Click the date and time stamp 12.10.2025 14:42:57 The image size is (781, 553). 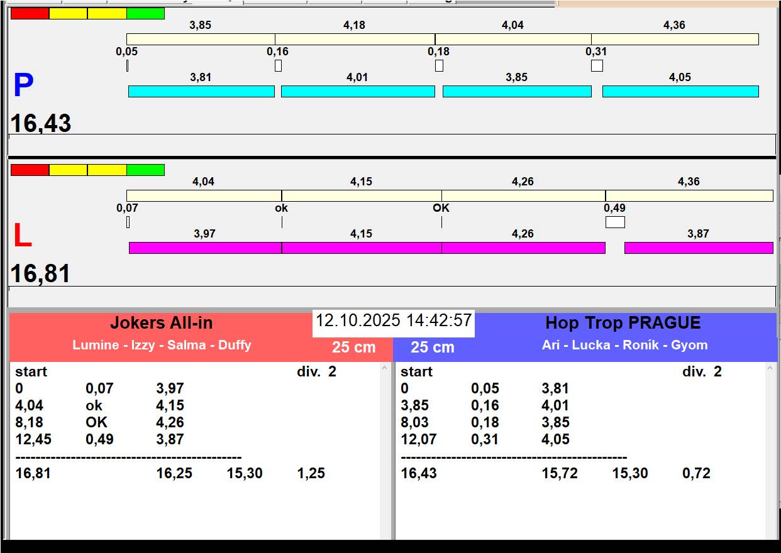tap(394, 320)
